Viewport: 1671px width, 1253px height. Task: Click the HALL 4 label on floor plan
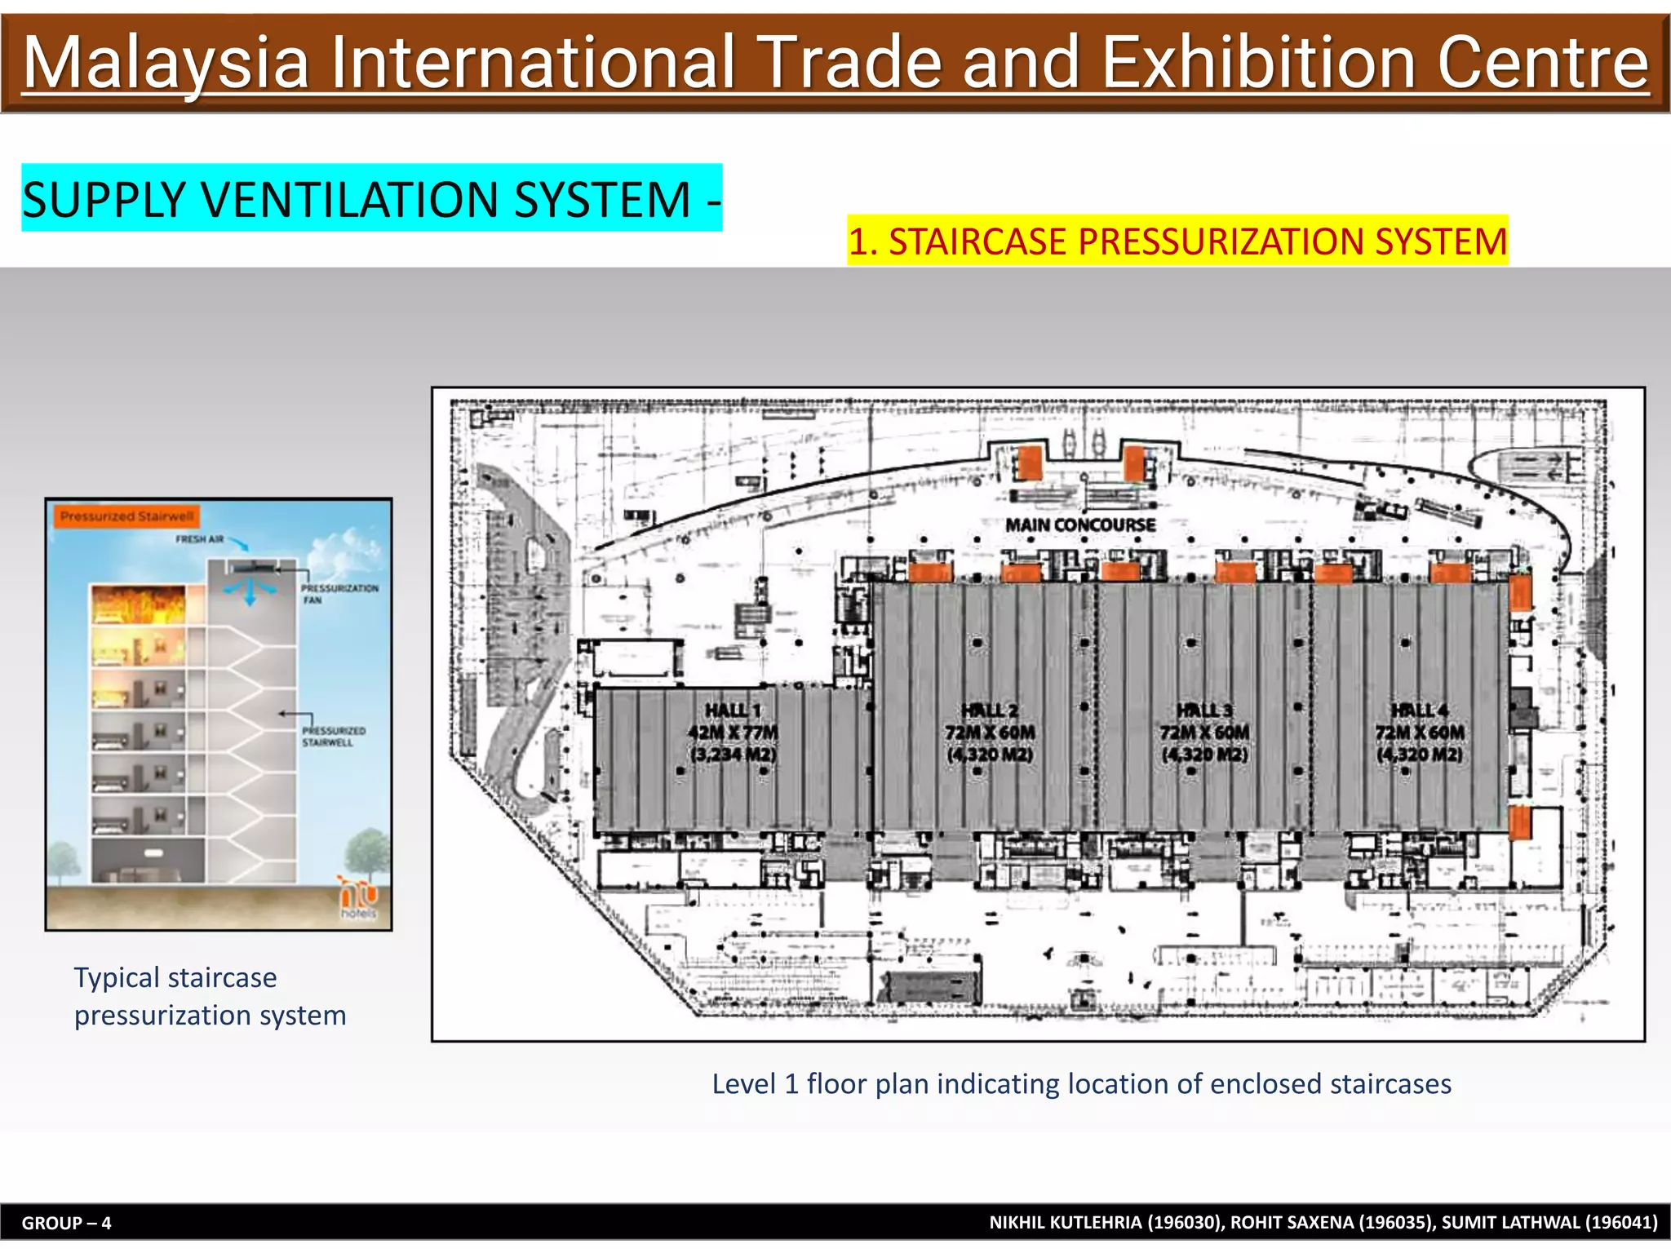[x=1420, y=732]
